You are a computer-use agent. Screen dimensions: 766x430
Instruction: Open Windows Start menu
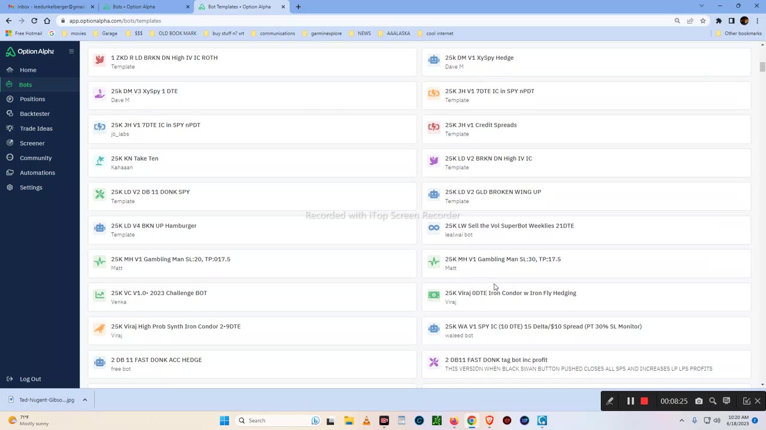click(x=224, y=420)
